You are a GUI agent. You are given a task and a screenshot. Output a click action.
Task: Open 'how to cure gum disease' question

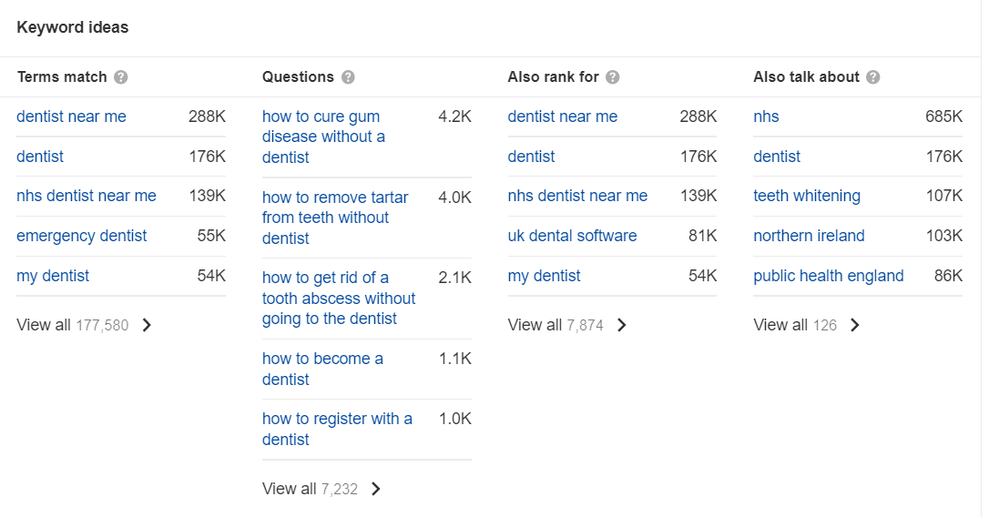[x=323, y=137]
